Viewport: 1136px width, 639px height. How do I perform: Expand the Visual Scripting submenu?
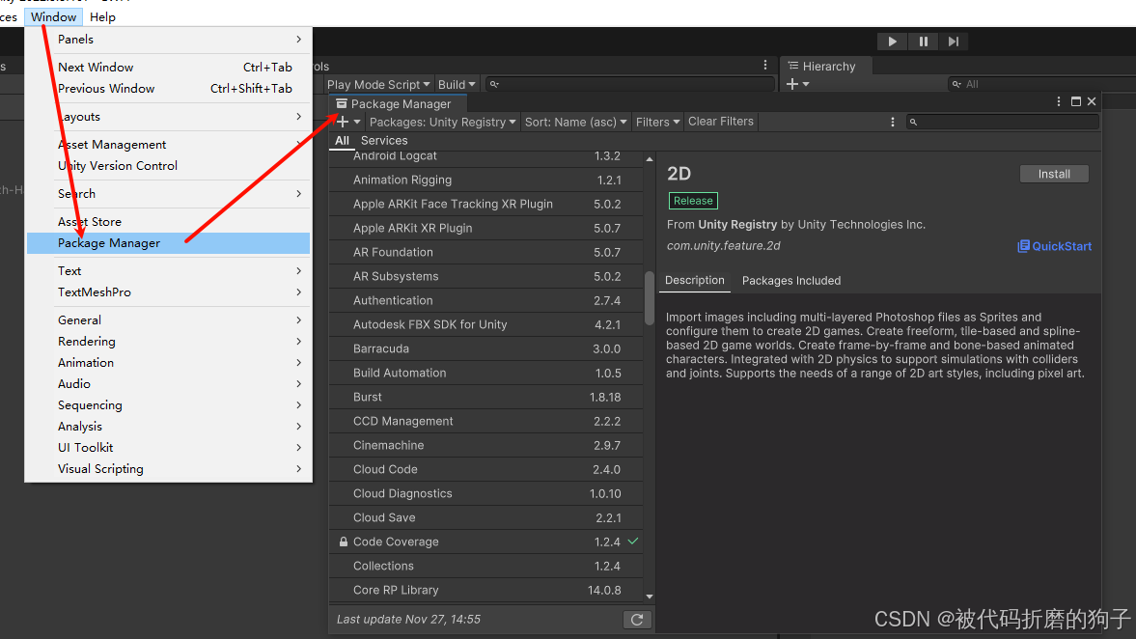point(168,469)
